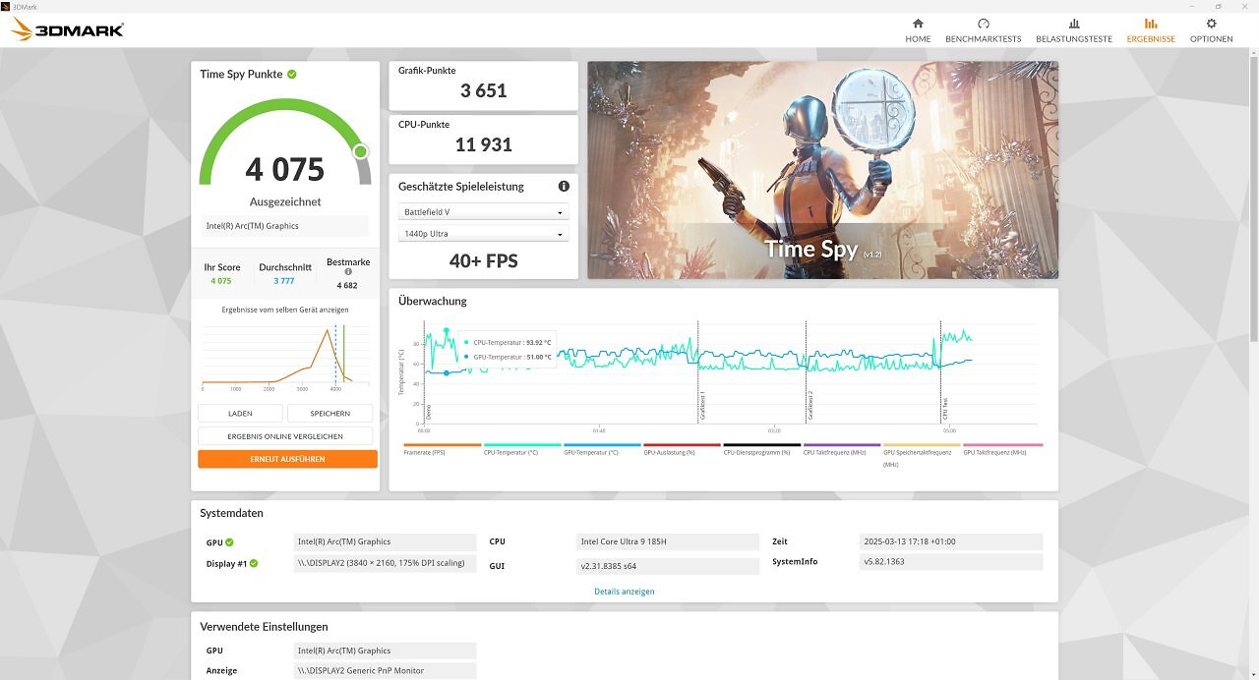
Task: Click the Grafiktest 2 marker in monitoring chart
Action: coord(810,405)
